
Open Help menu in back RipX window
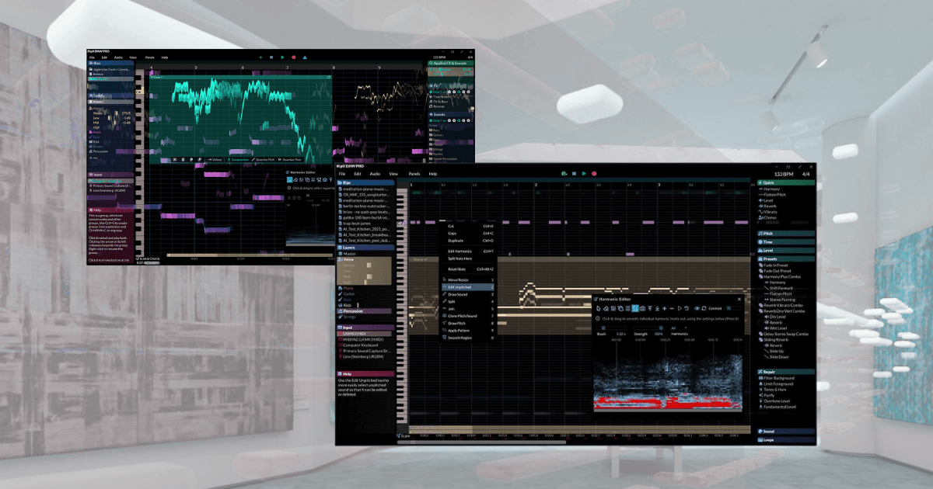point(165,57)
